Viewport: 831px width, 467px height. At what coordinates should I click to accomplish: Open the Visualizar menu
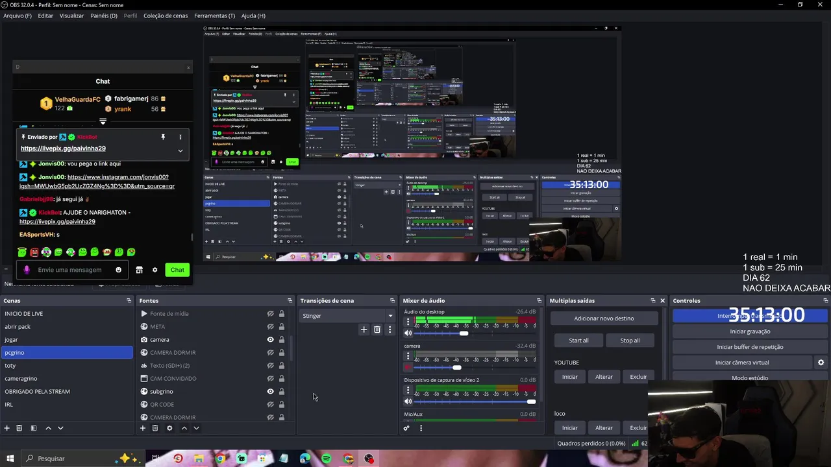coord(71,16)
